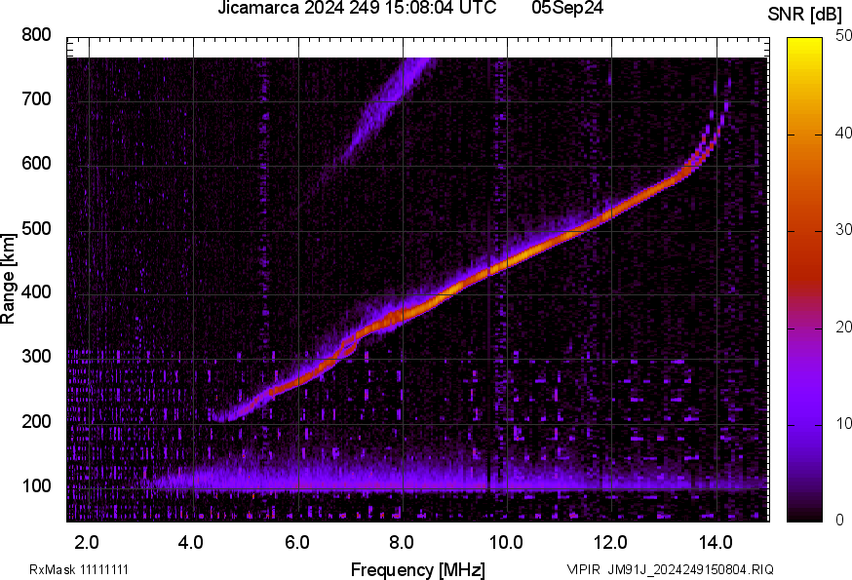Click the 'Range [km]' axis label
The height and width of the screenshot is (580, 852).
coord(8,279)
